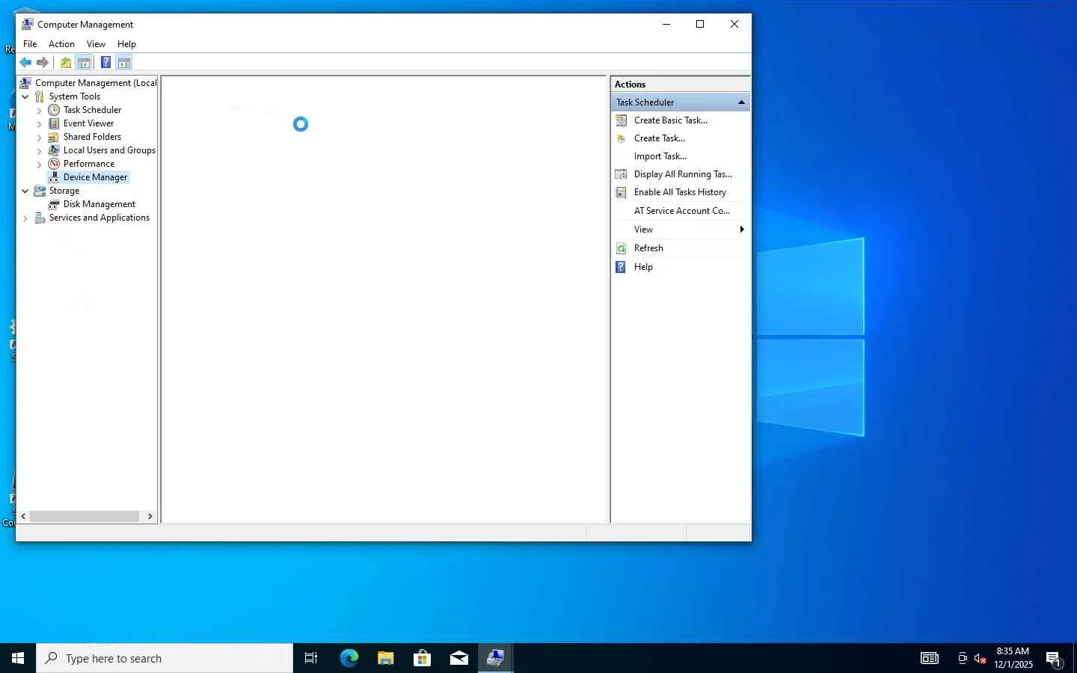Viewport: 1077px width, 673px height.
Task: Maximize the Computer Management window
Action: [700, 24]
